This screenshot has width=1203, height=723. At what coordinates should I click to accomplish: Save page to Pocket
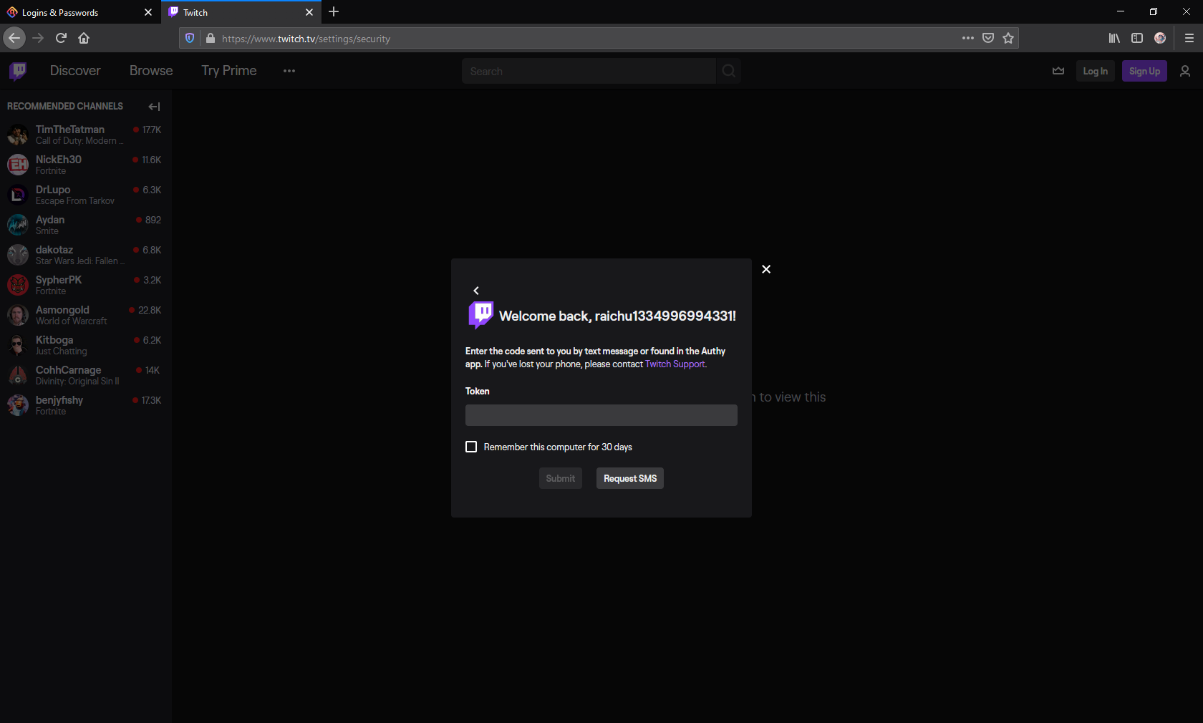988,38
